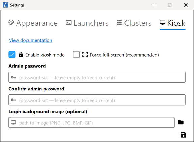Go to the Clusters tab

[134, 23]
